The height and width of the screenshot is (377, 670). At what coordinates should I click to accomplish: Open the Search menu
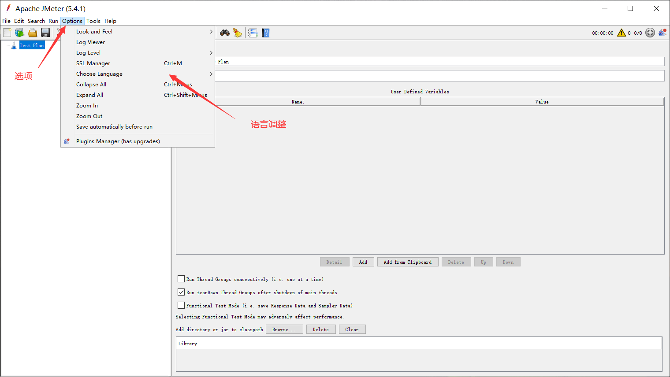pos(36,21)
